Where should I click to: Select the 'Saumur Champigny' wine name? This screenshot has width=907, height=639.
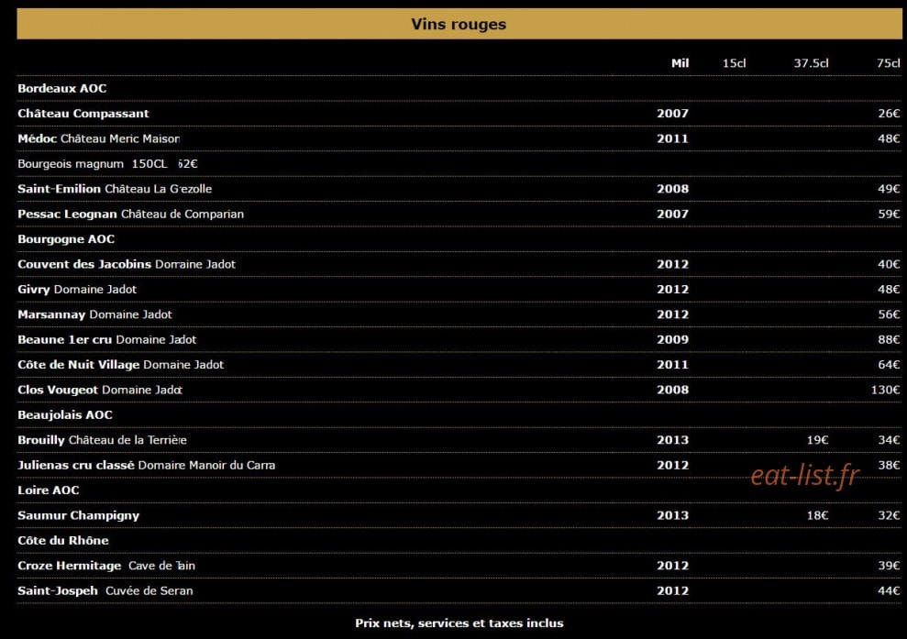(x=78, y=516)
